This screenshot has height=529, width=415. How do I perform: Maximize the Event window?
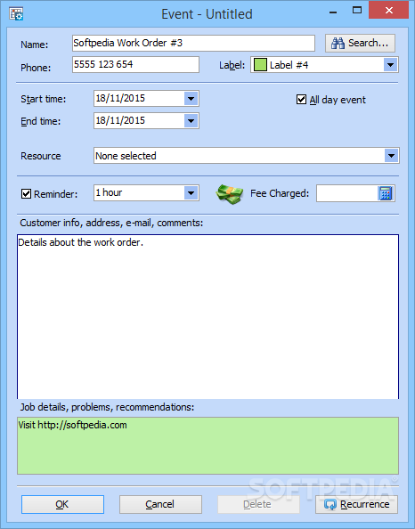click(x=357, y=11)
